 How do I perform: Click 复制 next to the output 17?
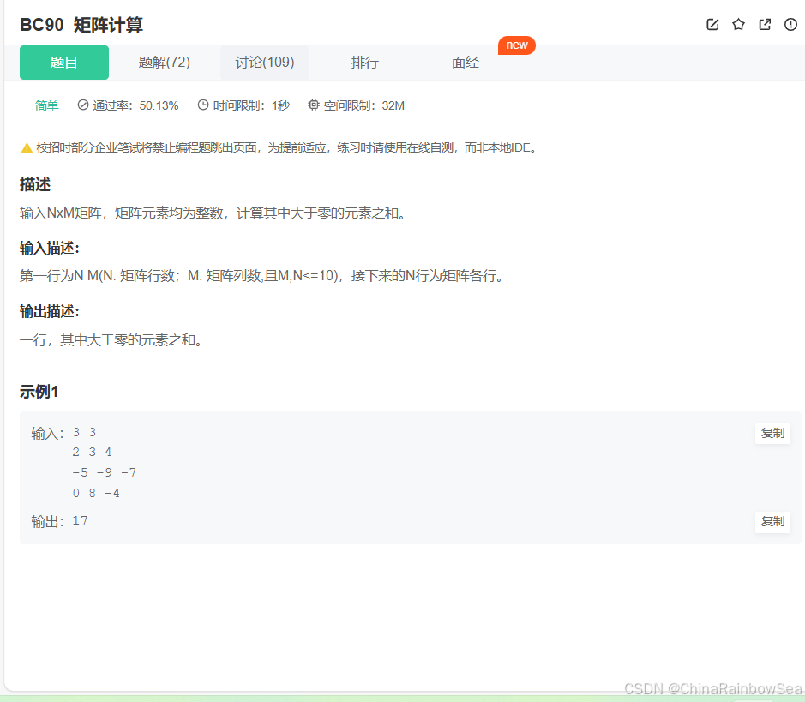click(772, 521)
